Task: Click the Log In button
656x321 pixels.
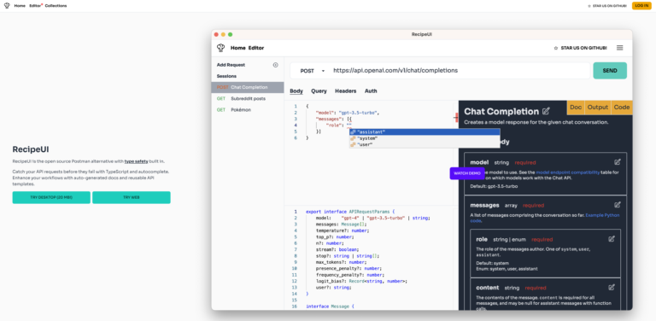Action: (641, 6)
